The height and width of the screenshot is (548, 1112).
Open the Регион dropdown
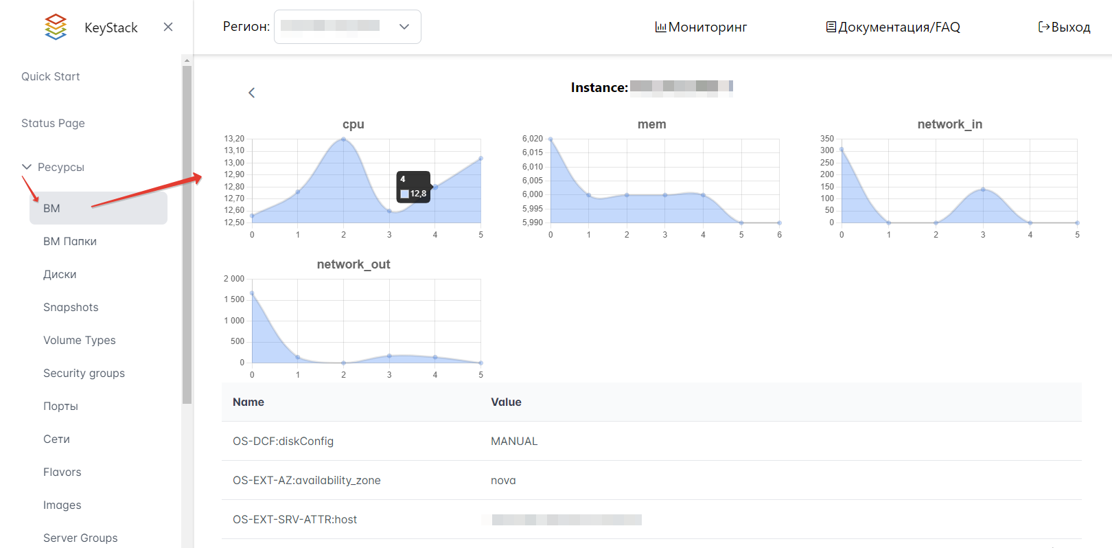[x=347, y=27]
